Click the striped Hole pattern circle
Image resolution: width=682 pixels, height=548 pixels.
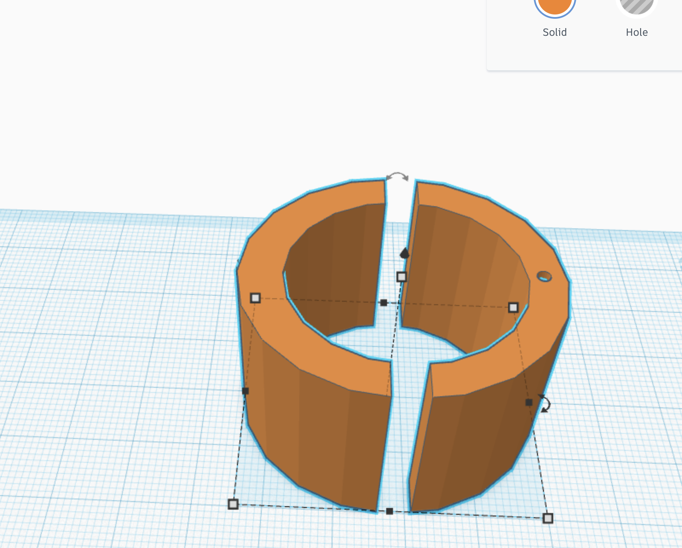coord(636,6)
